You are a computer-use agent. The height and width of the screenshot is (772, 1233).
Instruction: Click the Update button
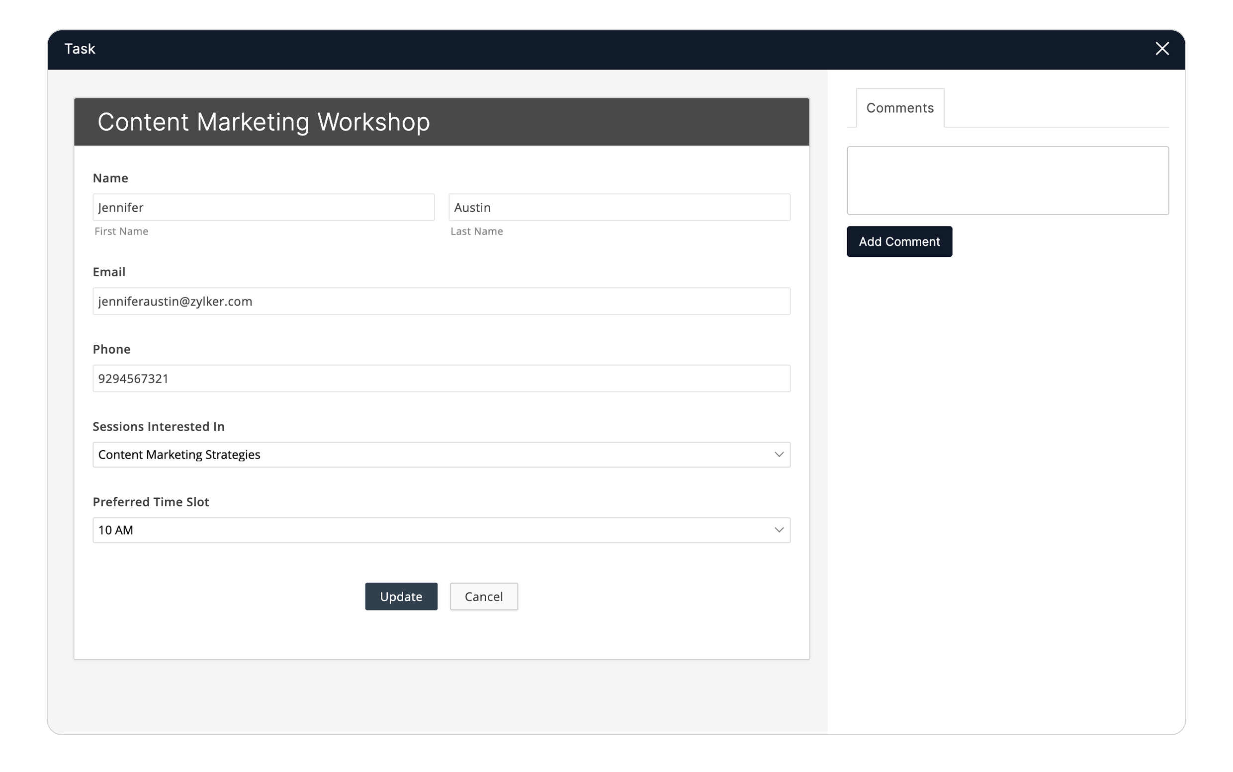coord(401,596)
